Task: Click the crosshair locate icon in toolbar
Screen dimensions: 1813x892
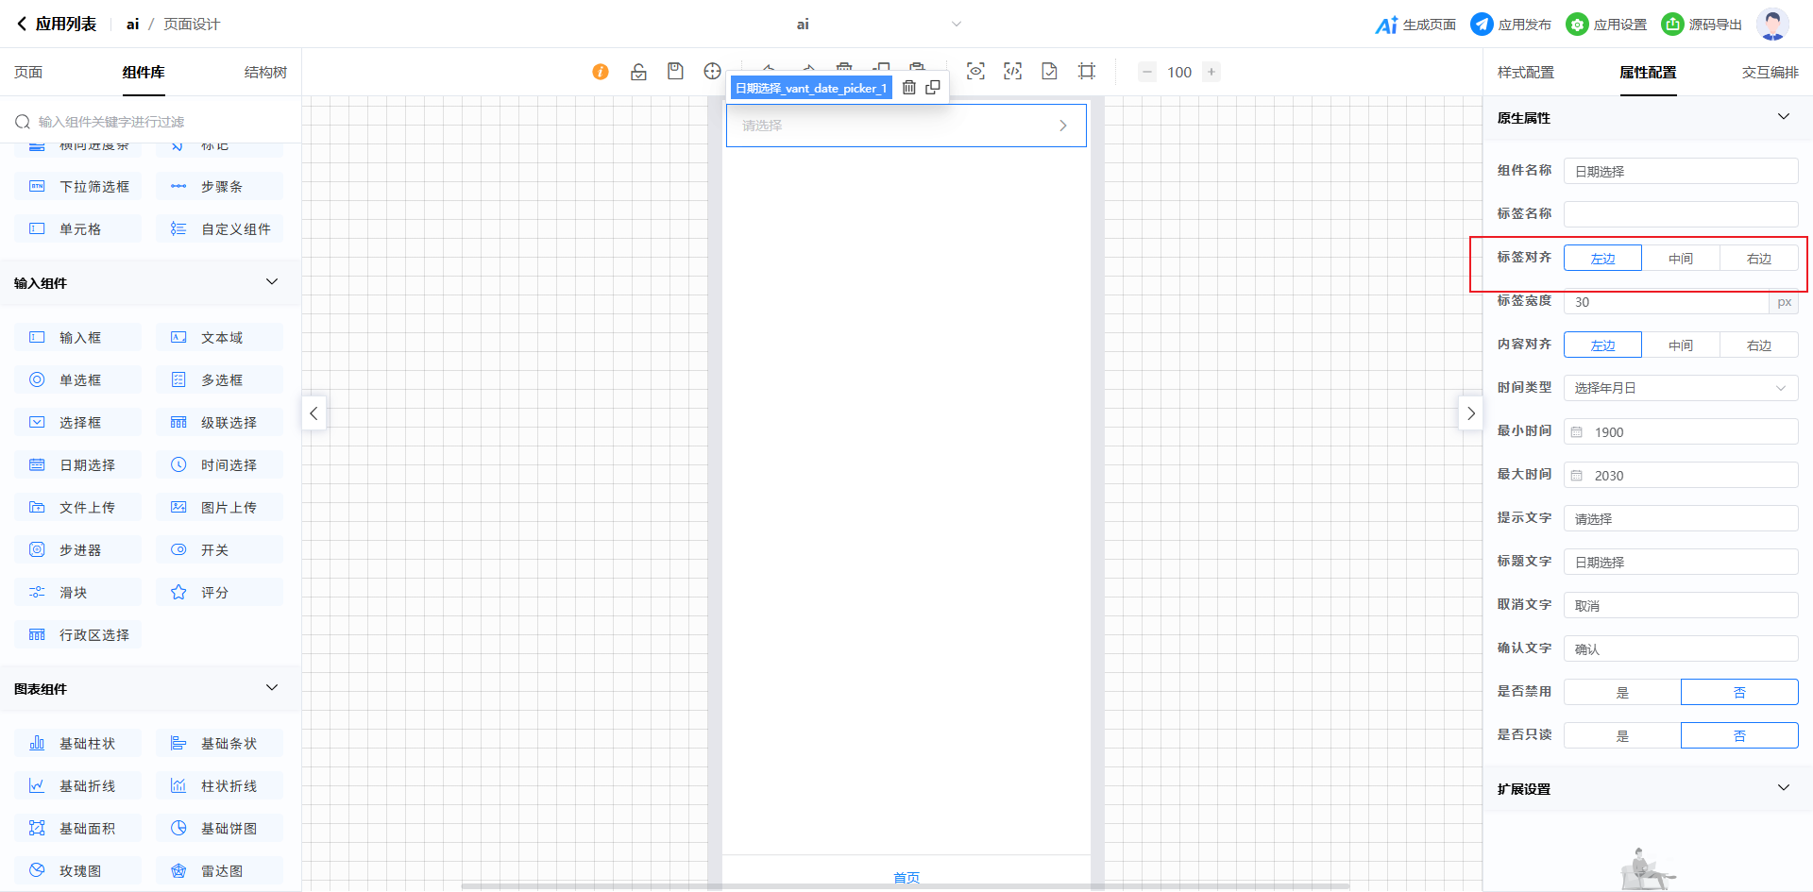Action: pyautogui.click(x=712, y=72)
